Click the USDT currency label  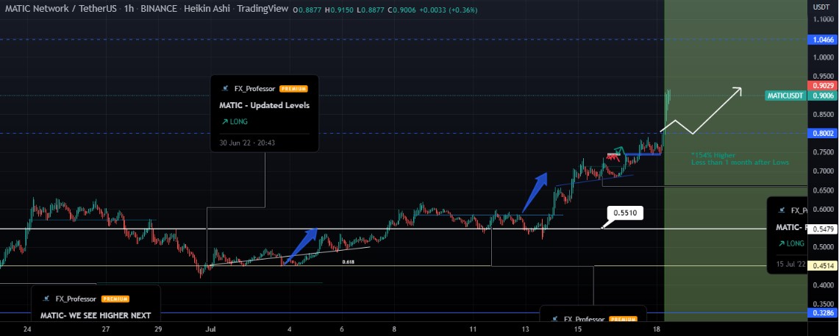pos(822,7)
